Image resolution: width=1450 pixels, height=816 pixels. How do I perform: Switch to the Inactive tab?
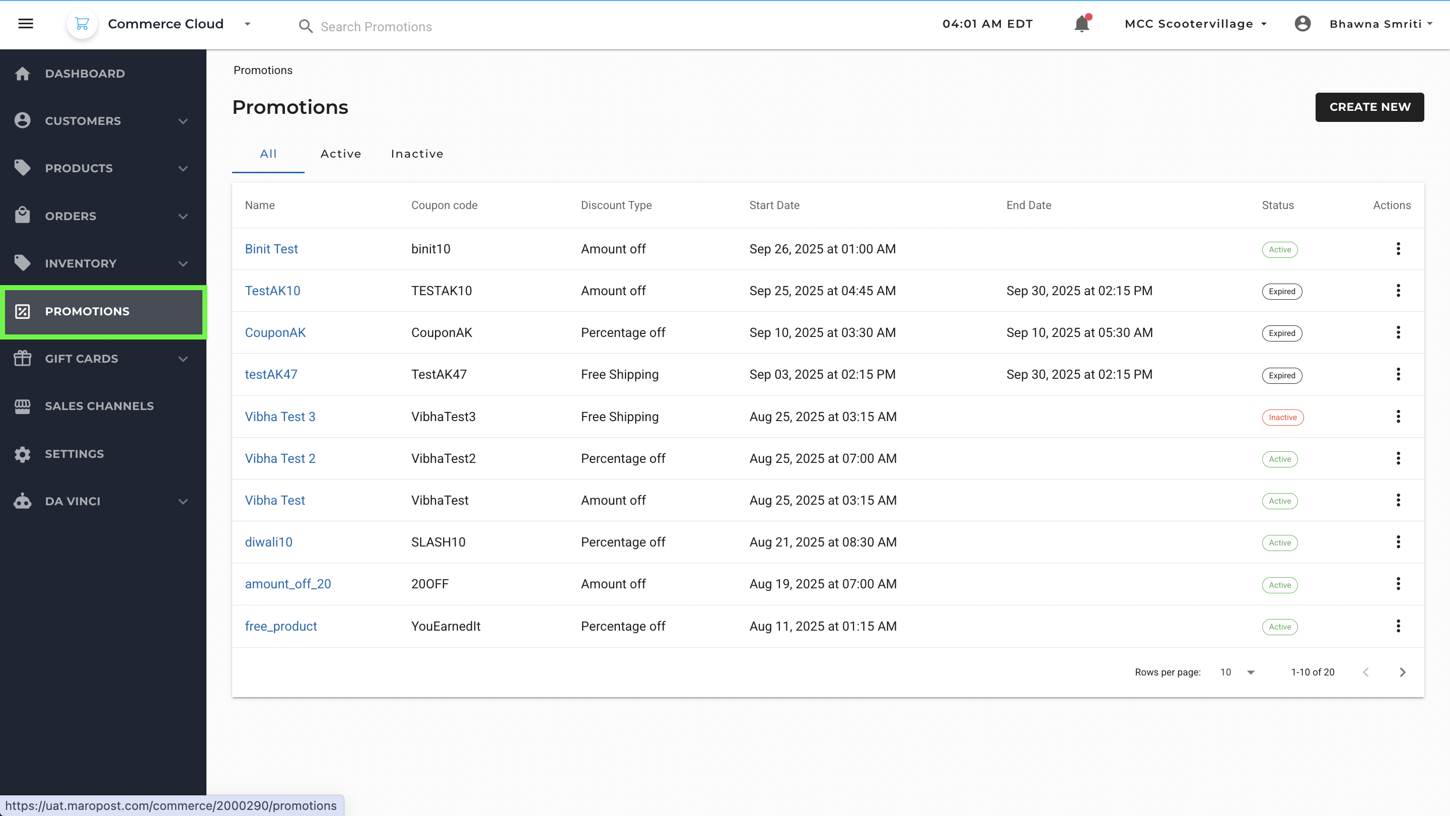point(417,154)
